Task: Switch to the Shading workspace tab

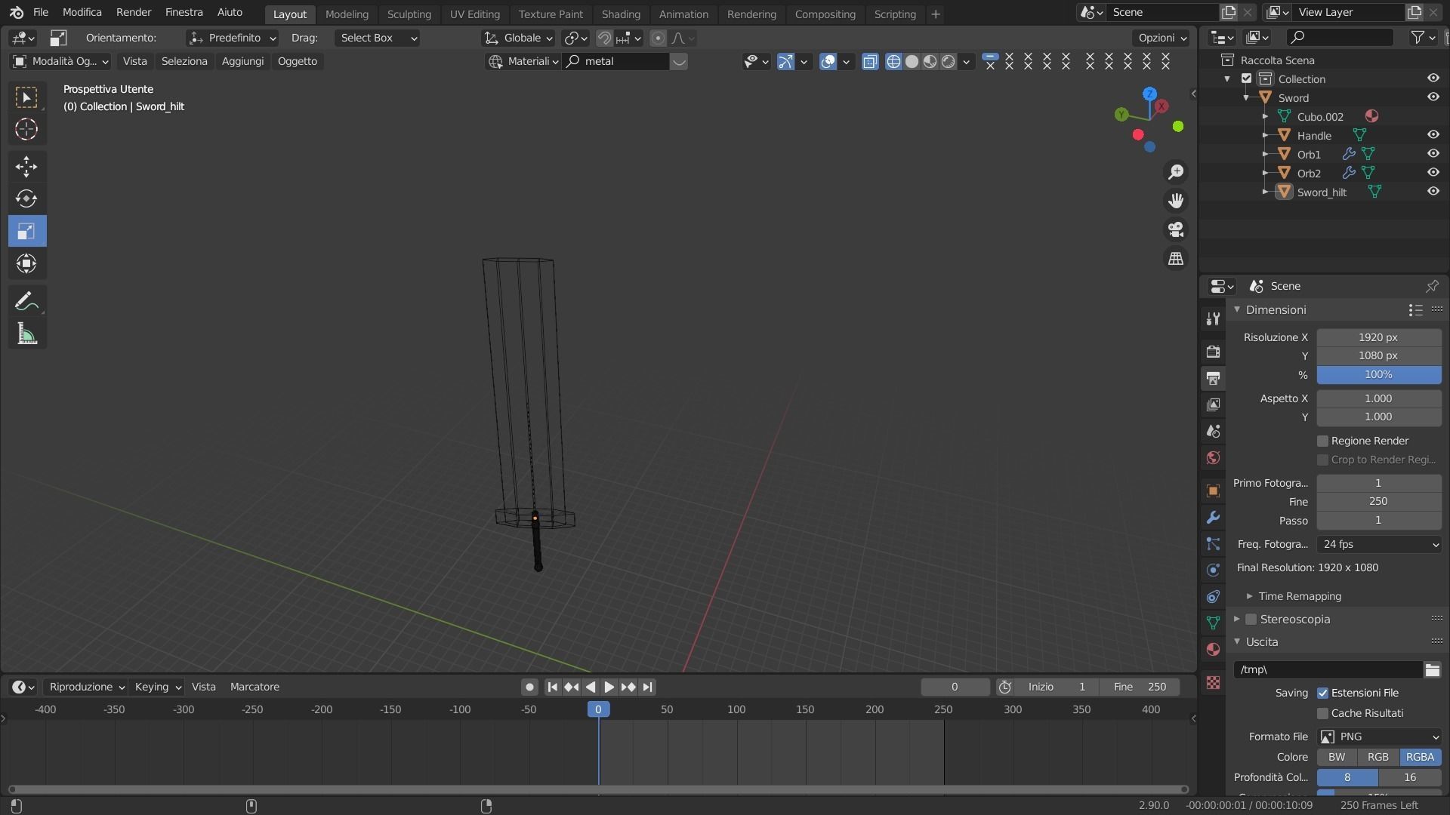Action: pos(621,14)
